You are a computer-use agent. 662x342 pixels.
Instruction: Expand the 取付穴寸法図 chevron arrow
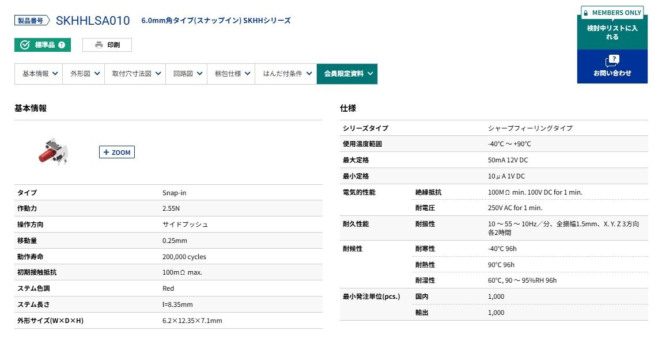[x=157, y=74]
